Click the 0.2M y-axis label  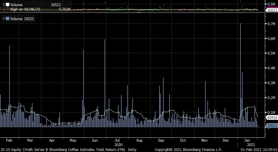[271, 98]
